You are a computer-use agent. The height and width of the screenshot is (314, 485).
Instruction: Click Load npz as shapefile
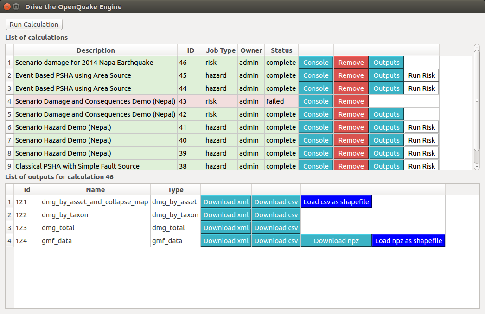click(x=408, y=241)
